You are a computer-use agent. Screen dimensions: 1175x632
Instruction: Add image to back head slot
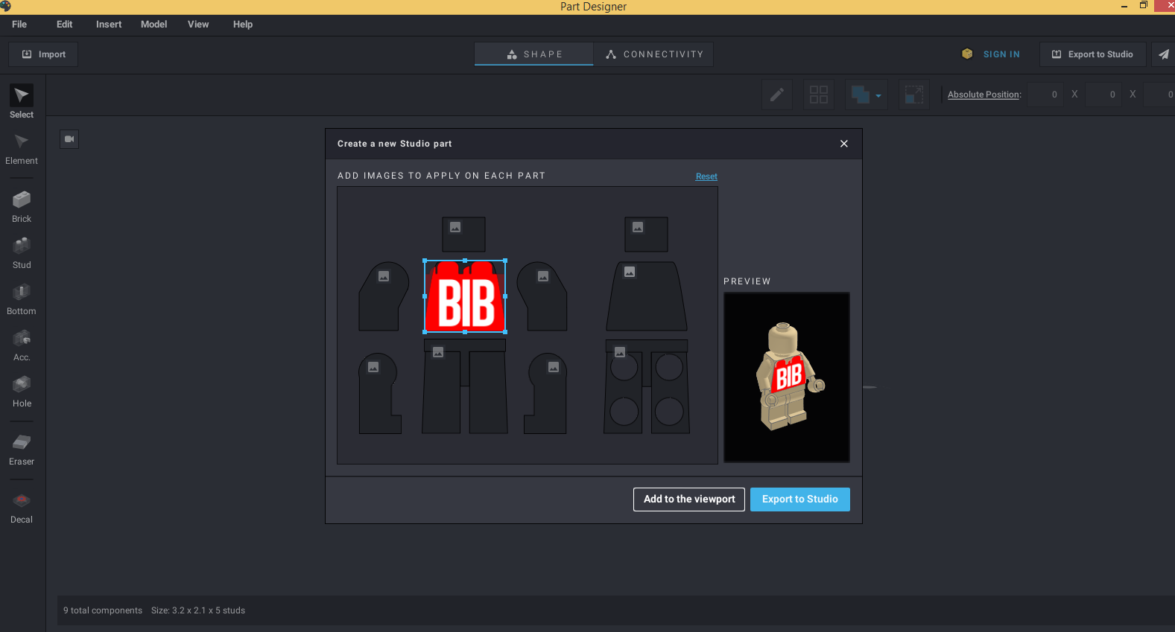point(638,227)
